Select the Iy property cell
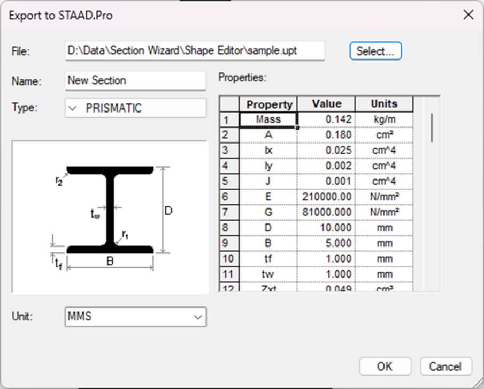The width and height of the screenshot is (484, 389). (x=268, y=166)
